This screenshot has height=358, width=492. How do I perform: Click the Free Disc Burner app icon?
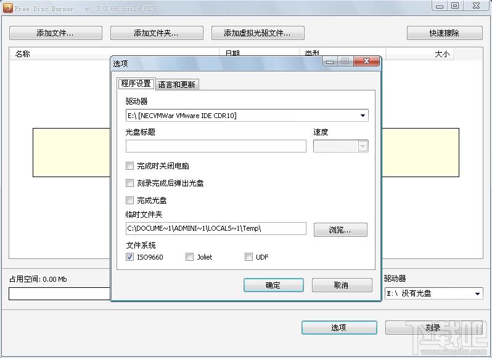[7, 8]
